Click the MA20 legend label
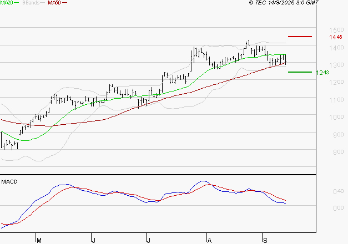 pyautogui.click(x=7, y=3)
